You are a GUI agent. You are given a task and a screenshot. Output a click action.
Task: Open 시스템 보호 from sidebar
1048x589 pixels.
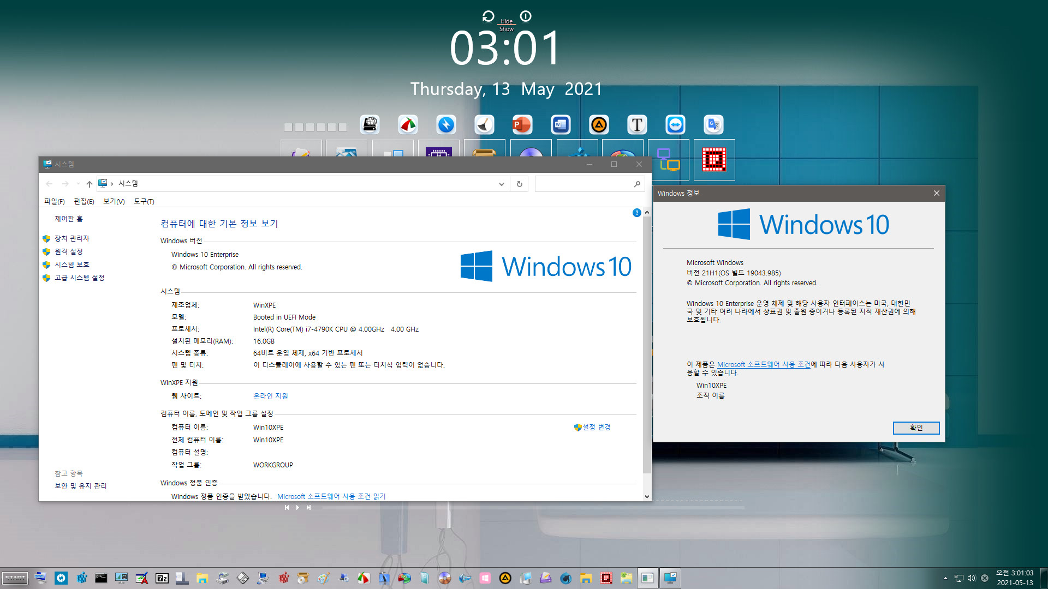(72, 265)
